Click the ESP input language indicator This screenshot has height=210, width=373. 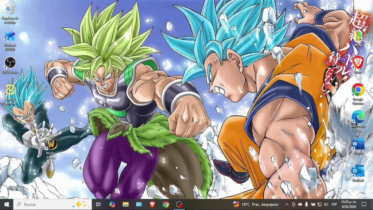coord(334,204)
